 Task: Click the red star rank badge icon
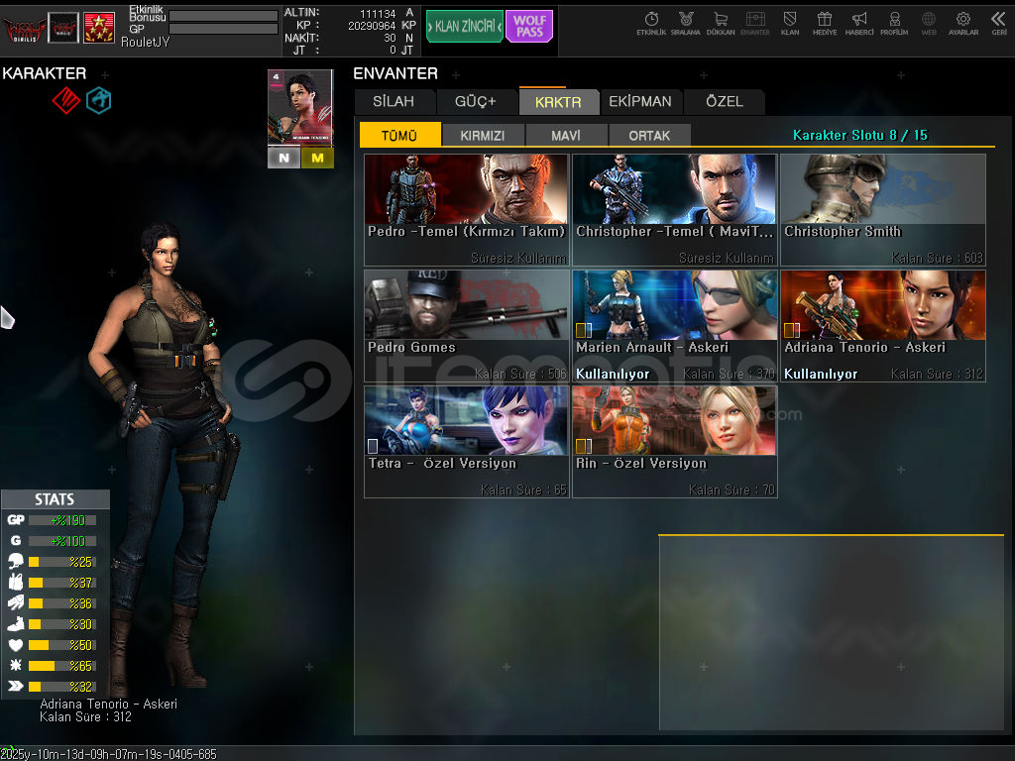(x=99, y=28)
